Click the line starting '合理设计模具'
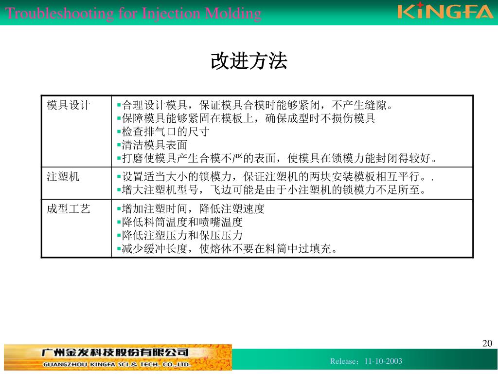The image size is (498, 374). (x=255, y=105)
